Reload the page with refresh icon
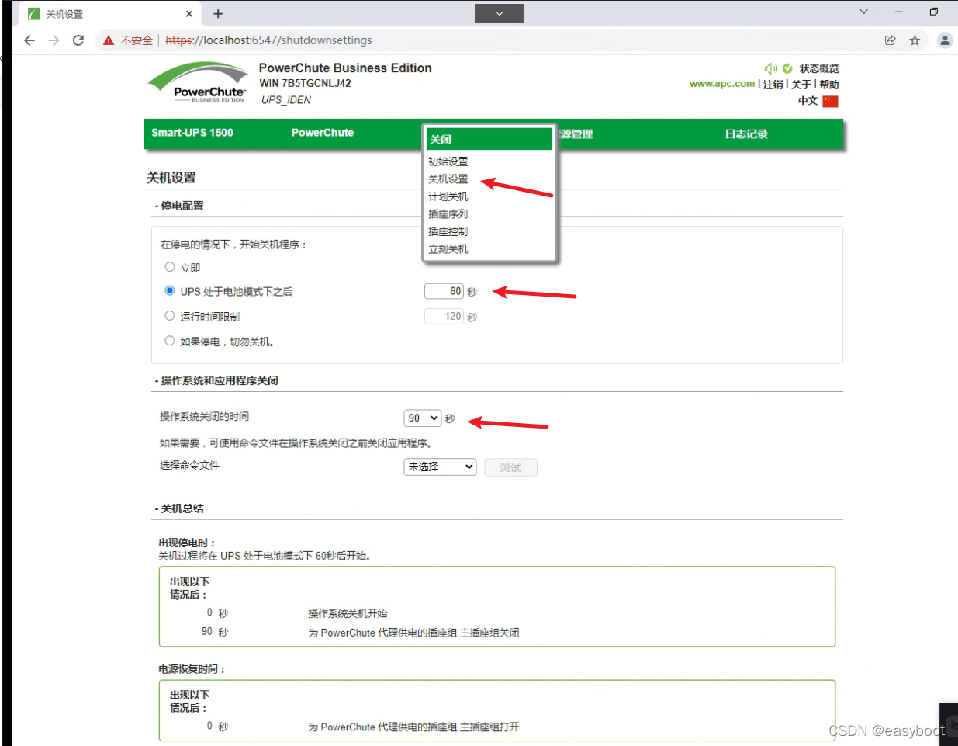Image resolution: width=958 pixels, height=746 pixels. (78, 40)
